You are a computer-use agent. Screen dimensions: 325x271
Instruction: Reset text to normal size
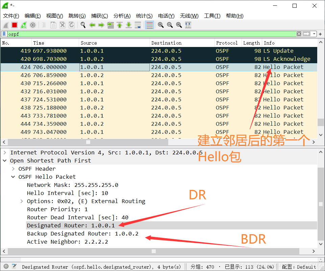coord(179,25)
